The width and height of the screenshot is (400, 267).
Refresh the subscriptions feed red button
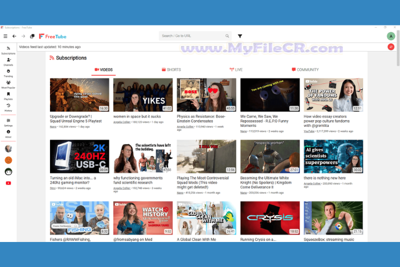click(x=391, y=47)
